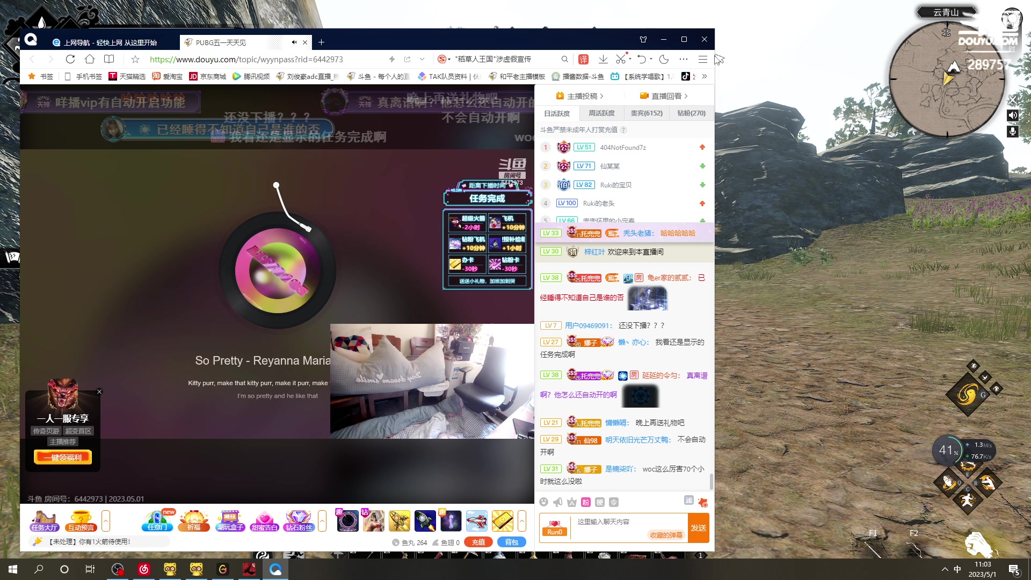Click the scissors screenshot tool icon
1031x580 pixels.
pyautogui.click(x=621, y=59)
